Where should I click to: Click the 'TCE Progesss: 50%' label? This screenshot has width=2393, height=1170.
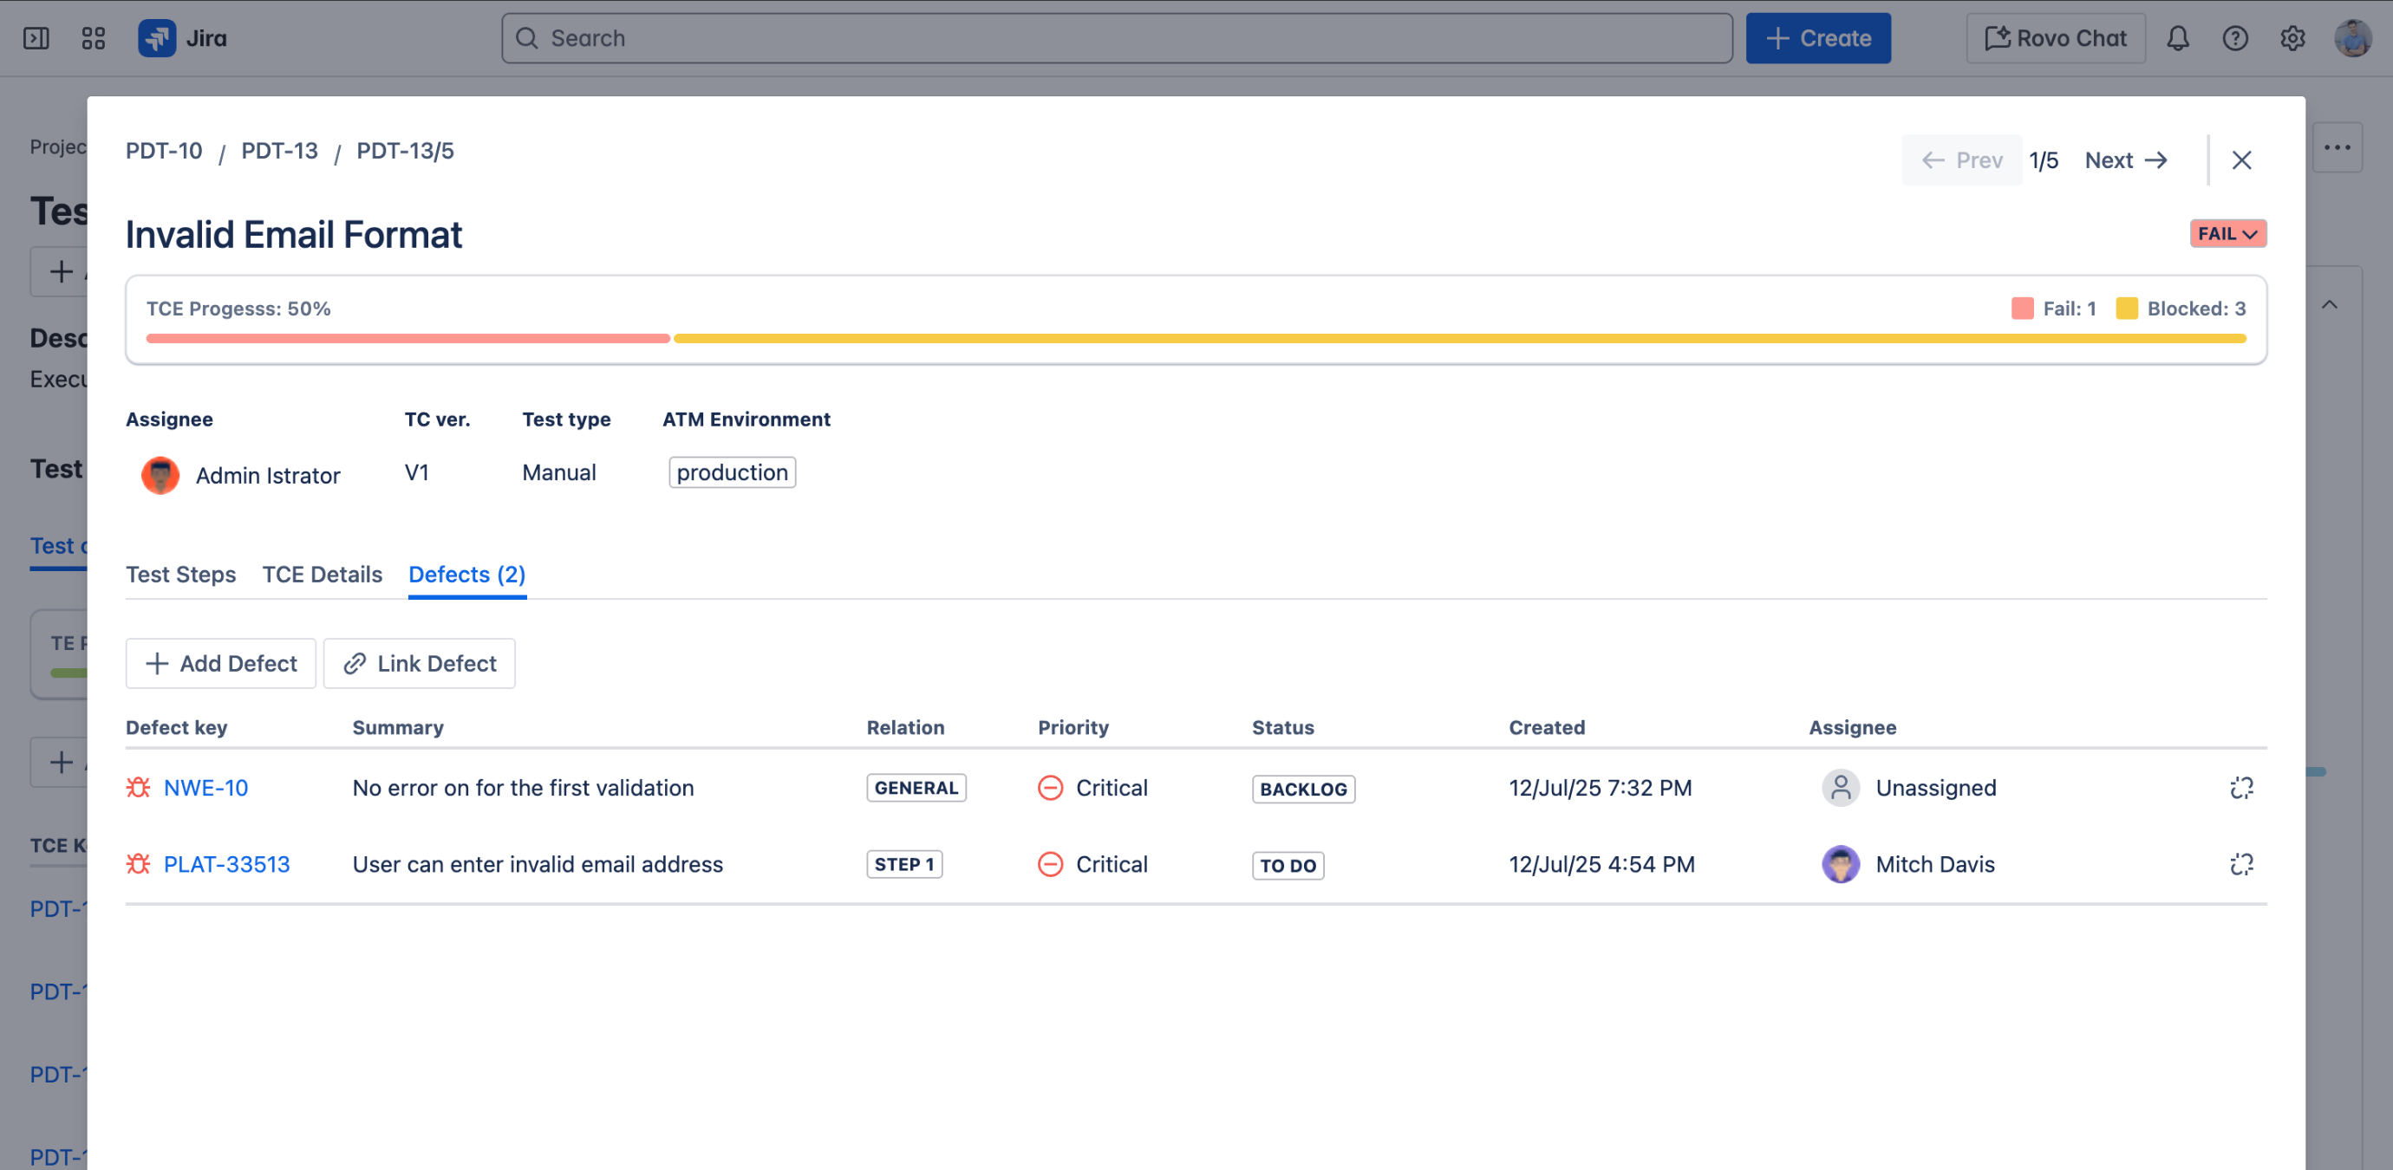coord(238,309)
